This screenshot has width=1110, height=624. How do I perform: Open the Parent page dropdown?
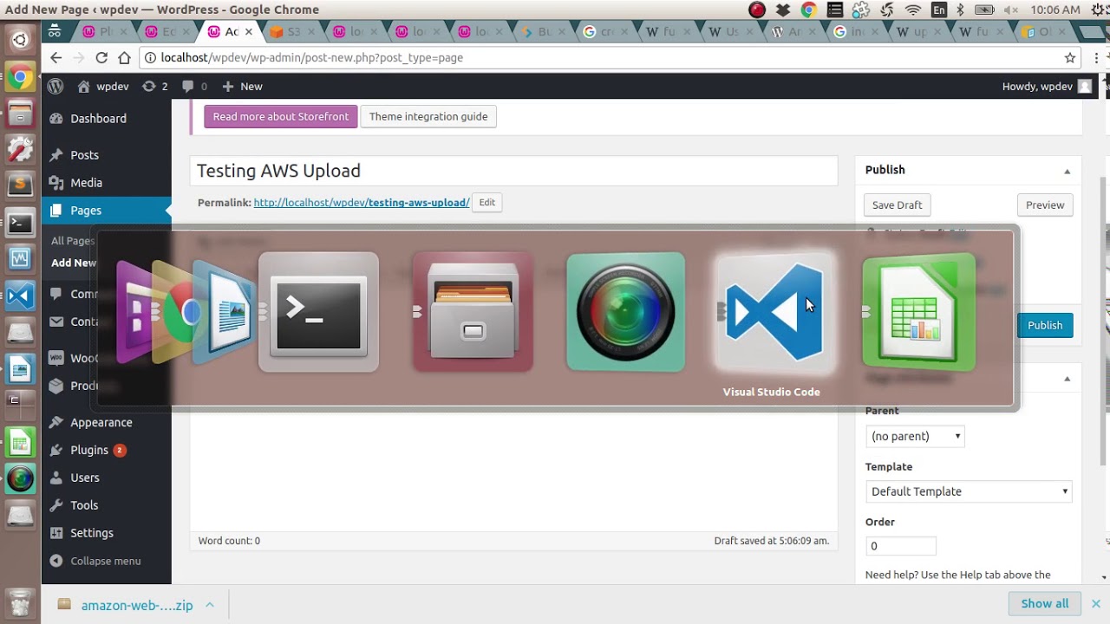point(915,436)
